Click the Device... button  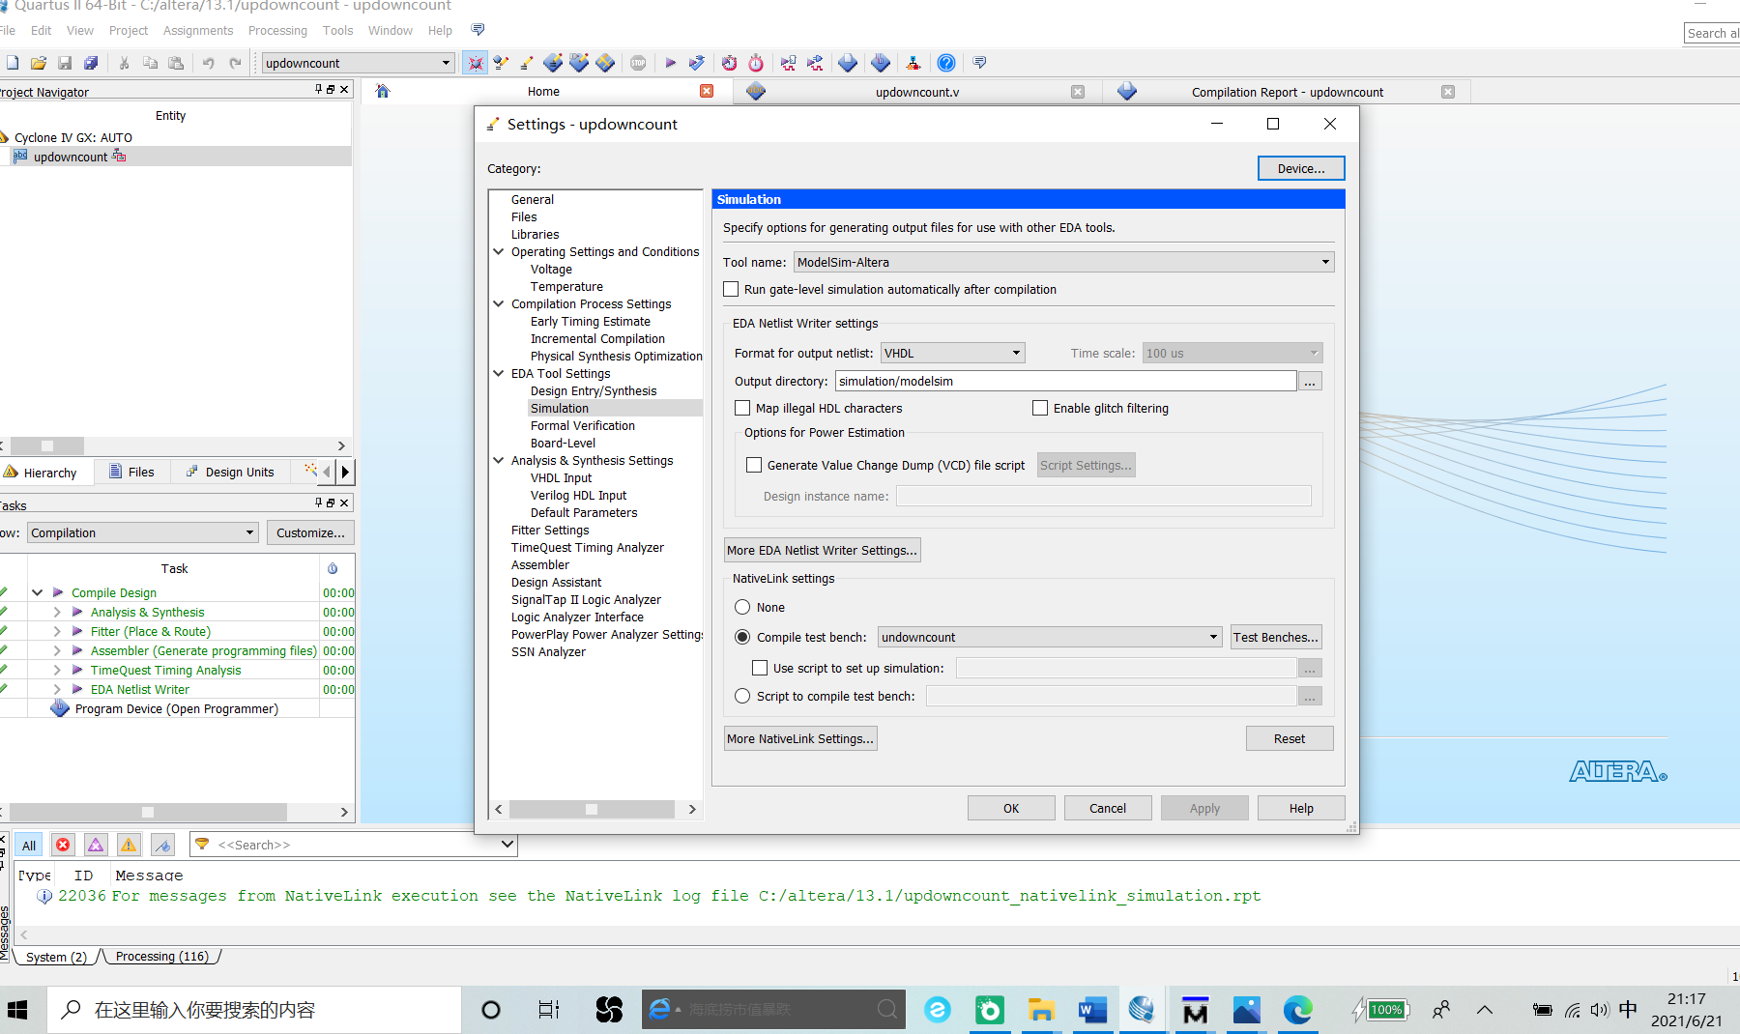click(x=1301, y=168)
